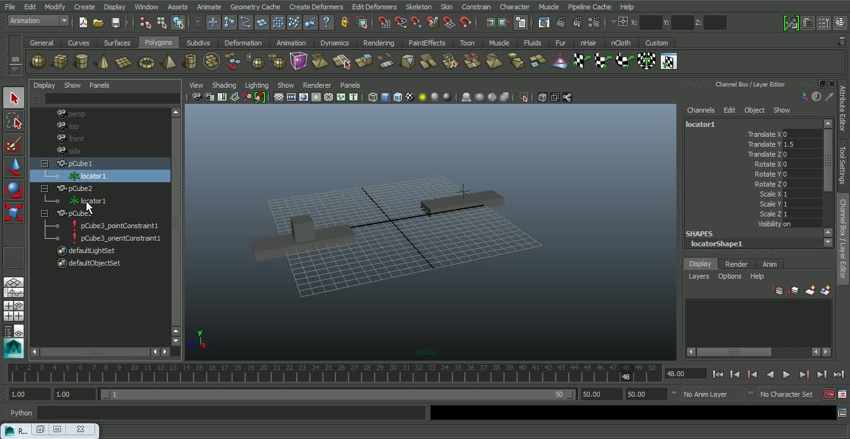The height and width of the screenshot is (439, 850).
Task: Collapse the pCube3 outliner node
Action: [44, 213]
